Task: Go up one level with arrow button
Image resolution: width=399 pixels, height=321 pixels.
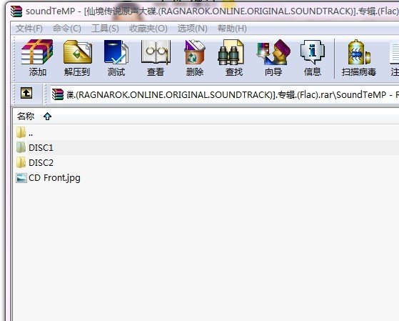Action: [x=26, y=93]
